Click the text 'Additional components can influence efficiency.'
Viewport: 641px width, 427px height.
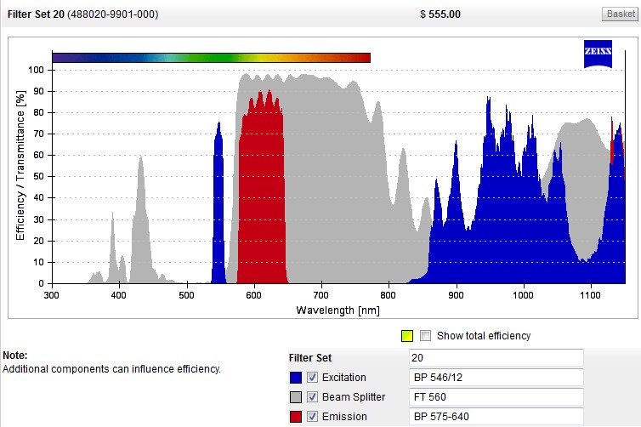[x=111, y=369]
